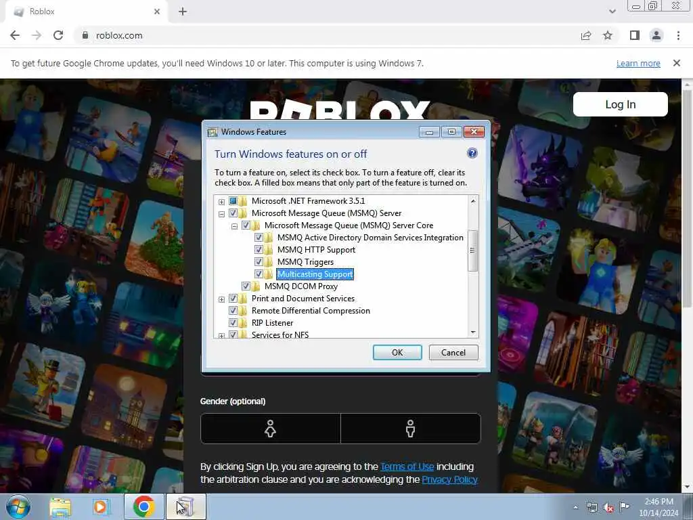The image size is (693, 520).
Task: Confirm Windows Features with OK
Action: (x=397, y=352)
